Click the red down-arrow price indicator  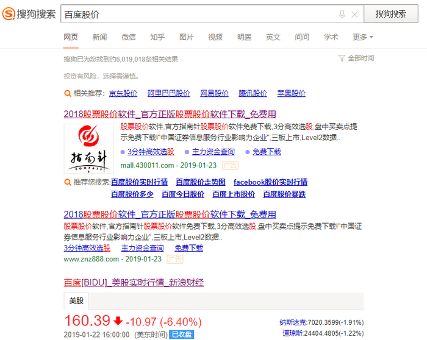(x=118, y=321)
